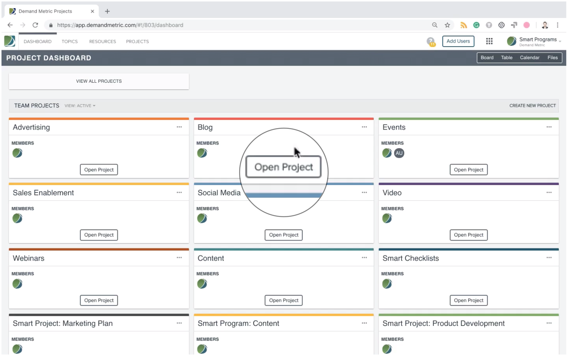
Task: Open Projects nav item
Action: coord(137,41)
